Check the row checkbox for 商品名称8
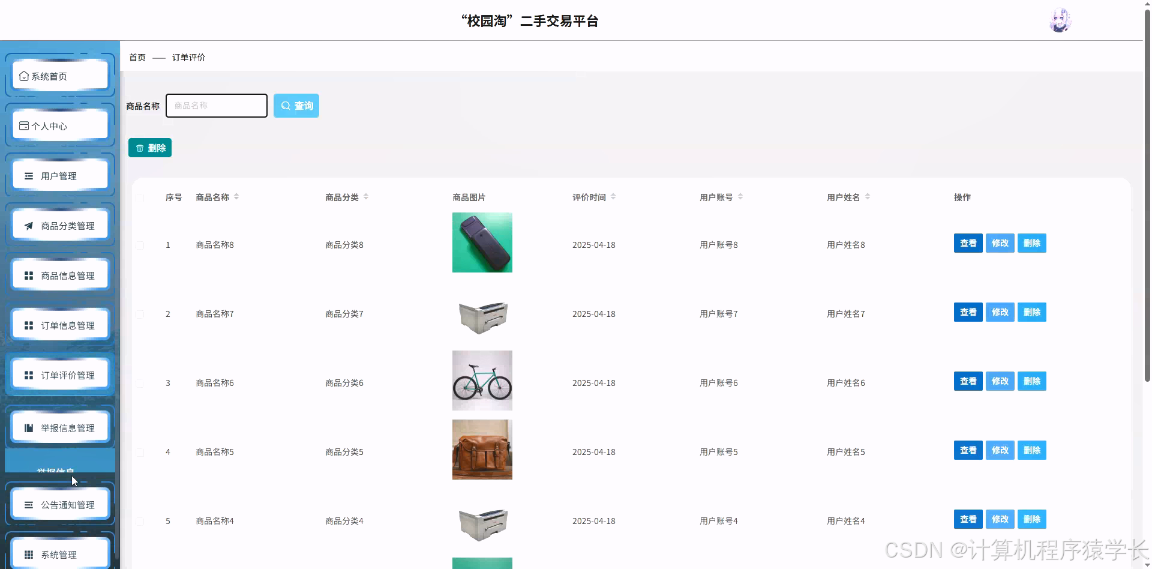Screen dimensions: 1152x569 pyautogui.click(x=140, y=245)
